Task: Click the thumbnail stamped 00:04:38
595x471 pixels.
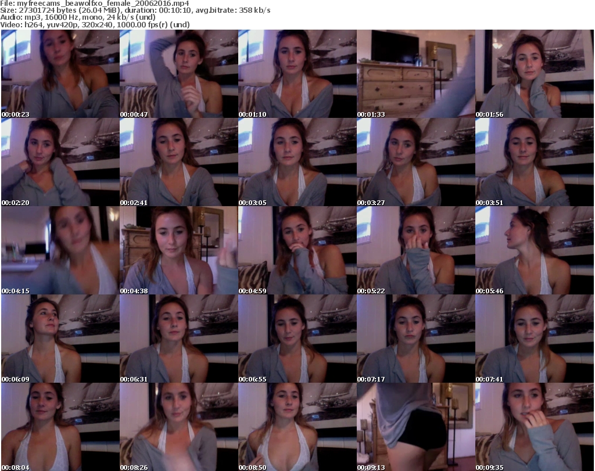Action: [179, 251]
